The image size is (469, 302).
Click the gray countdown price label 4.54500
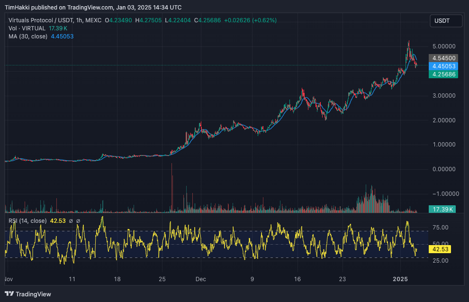(443, 58)
